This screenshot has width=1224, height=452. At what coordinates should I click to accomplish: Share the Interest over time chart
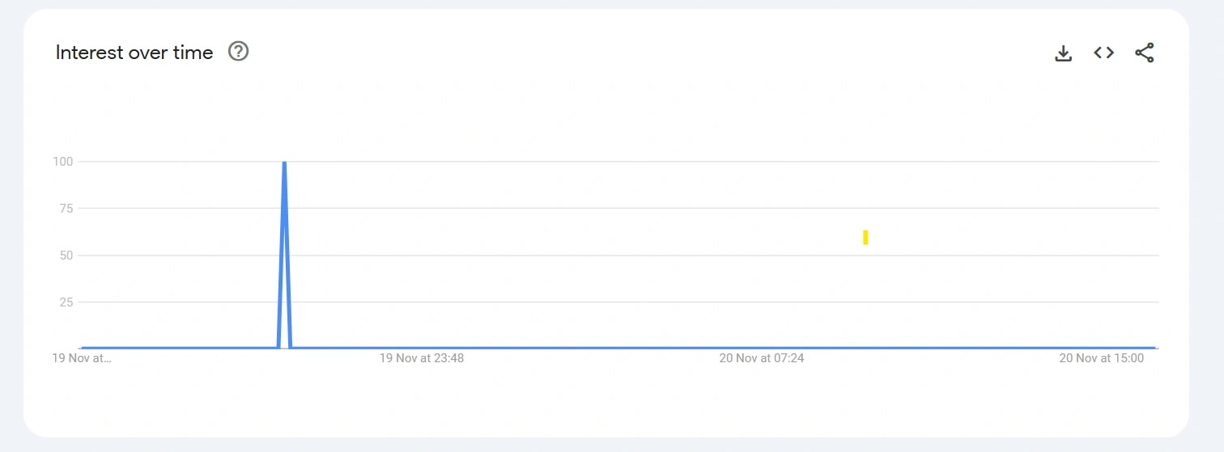coord(1144,53)
